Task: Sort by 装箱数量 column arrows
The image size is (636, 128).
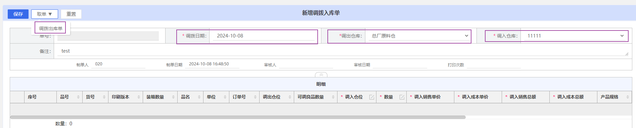Action: pyautogui.click(x=173, y=97)
